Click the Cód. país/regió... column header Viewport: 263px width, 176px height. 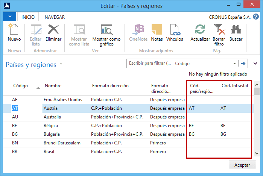coord(201,88)
